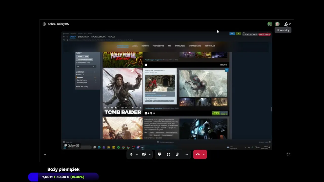Select the STRATEGICZNE category
Screen dimensions: 324x182
(195, 46)
